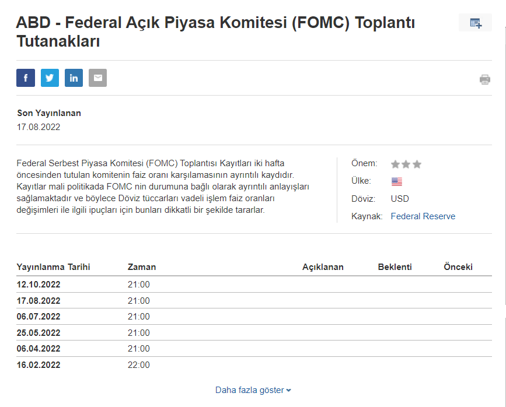Click the Yayınlanma Tarihi column header
Image resolution: width=506 pixels, height=407 pixels.
[x=53, y=267]
